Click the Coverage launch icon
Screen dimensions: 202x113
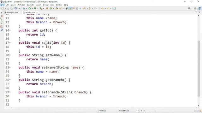coord(35,8)
